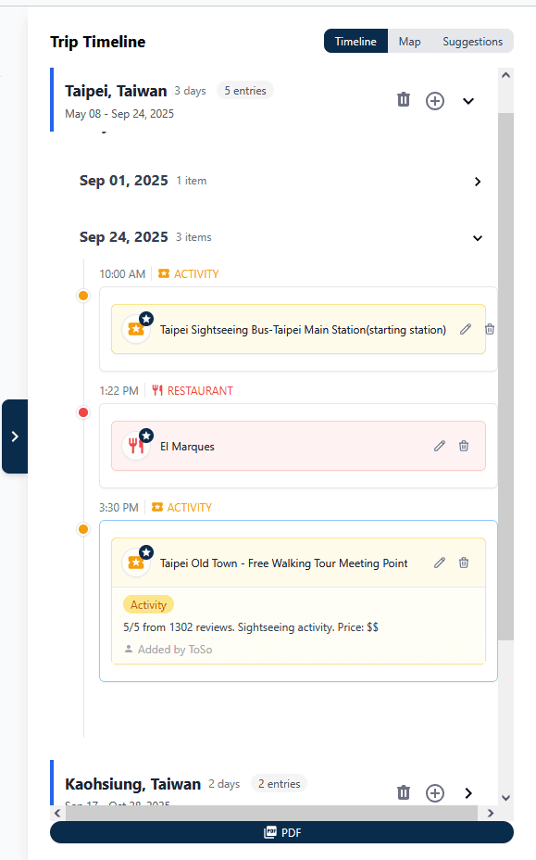This screenshot has width=536, height=860.
Task: Delete the Taipei Old Town walking tour entry
Action: coord(464,563)
